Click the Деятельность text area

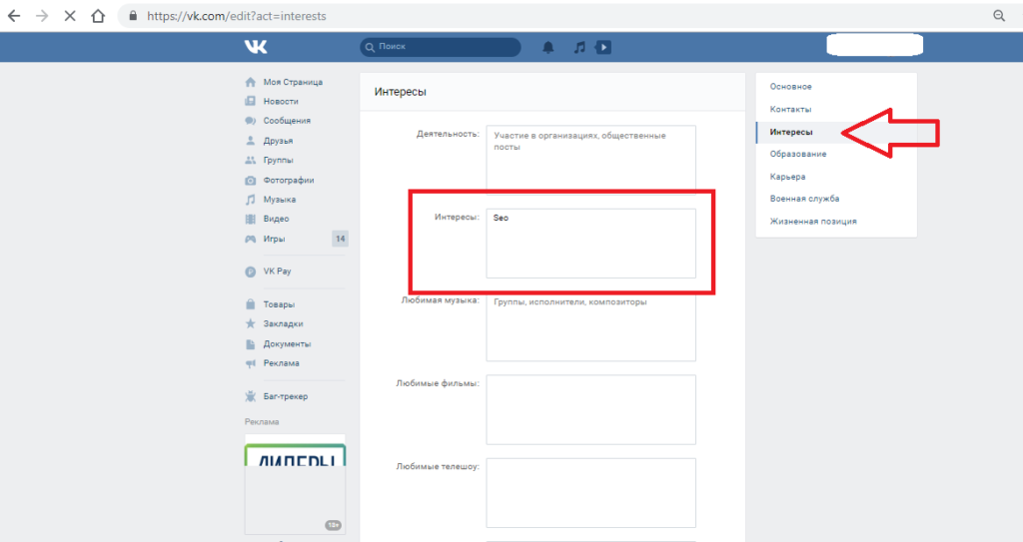[590, 157]
